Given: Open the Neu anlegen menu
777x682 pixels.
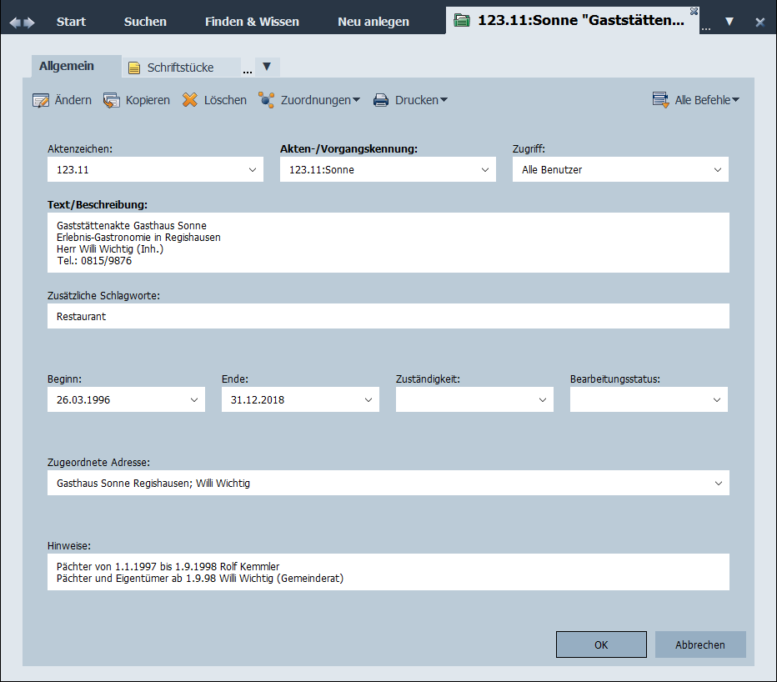Looking at the screenshot, I should (x=373, y=22).
